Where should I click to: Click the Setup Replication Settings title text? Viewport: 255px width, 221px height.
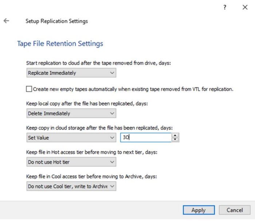[x=56, y=21]
